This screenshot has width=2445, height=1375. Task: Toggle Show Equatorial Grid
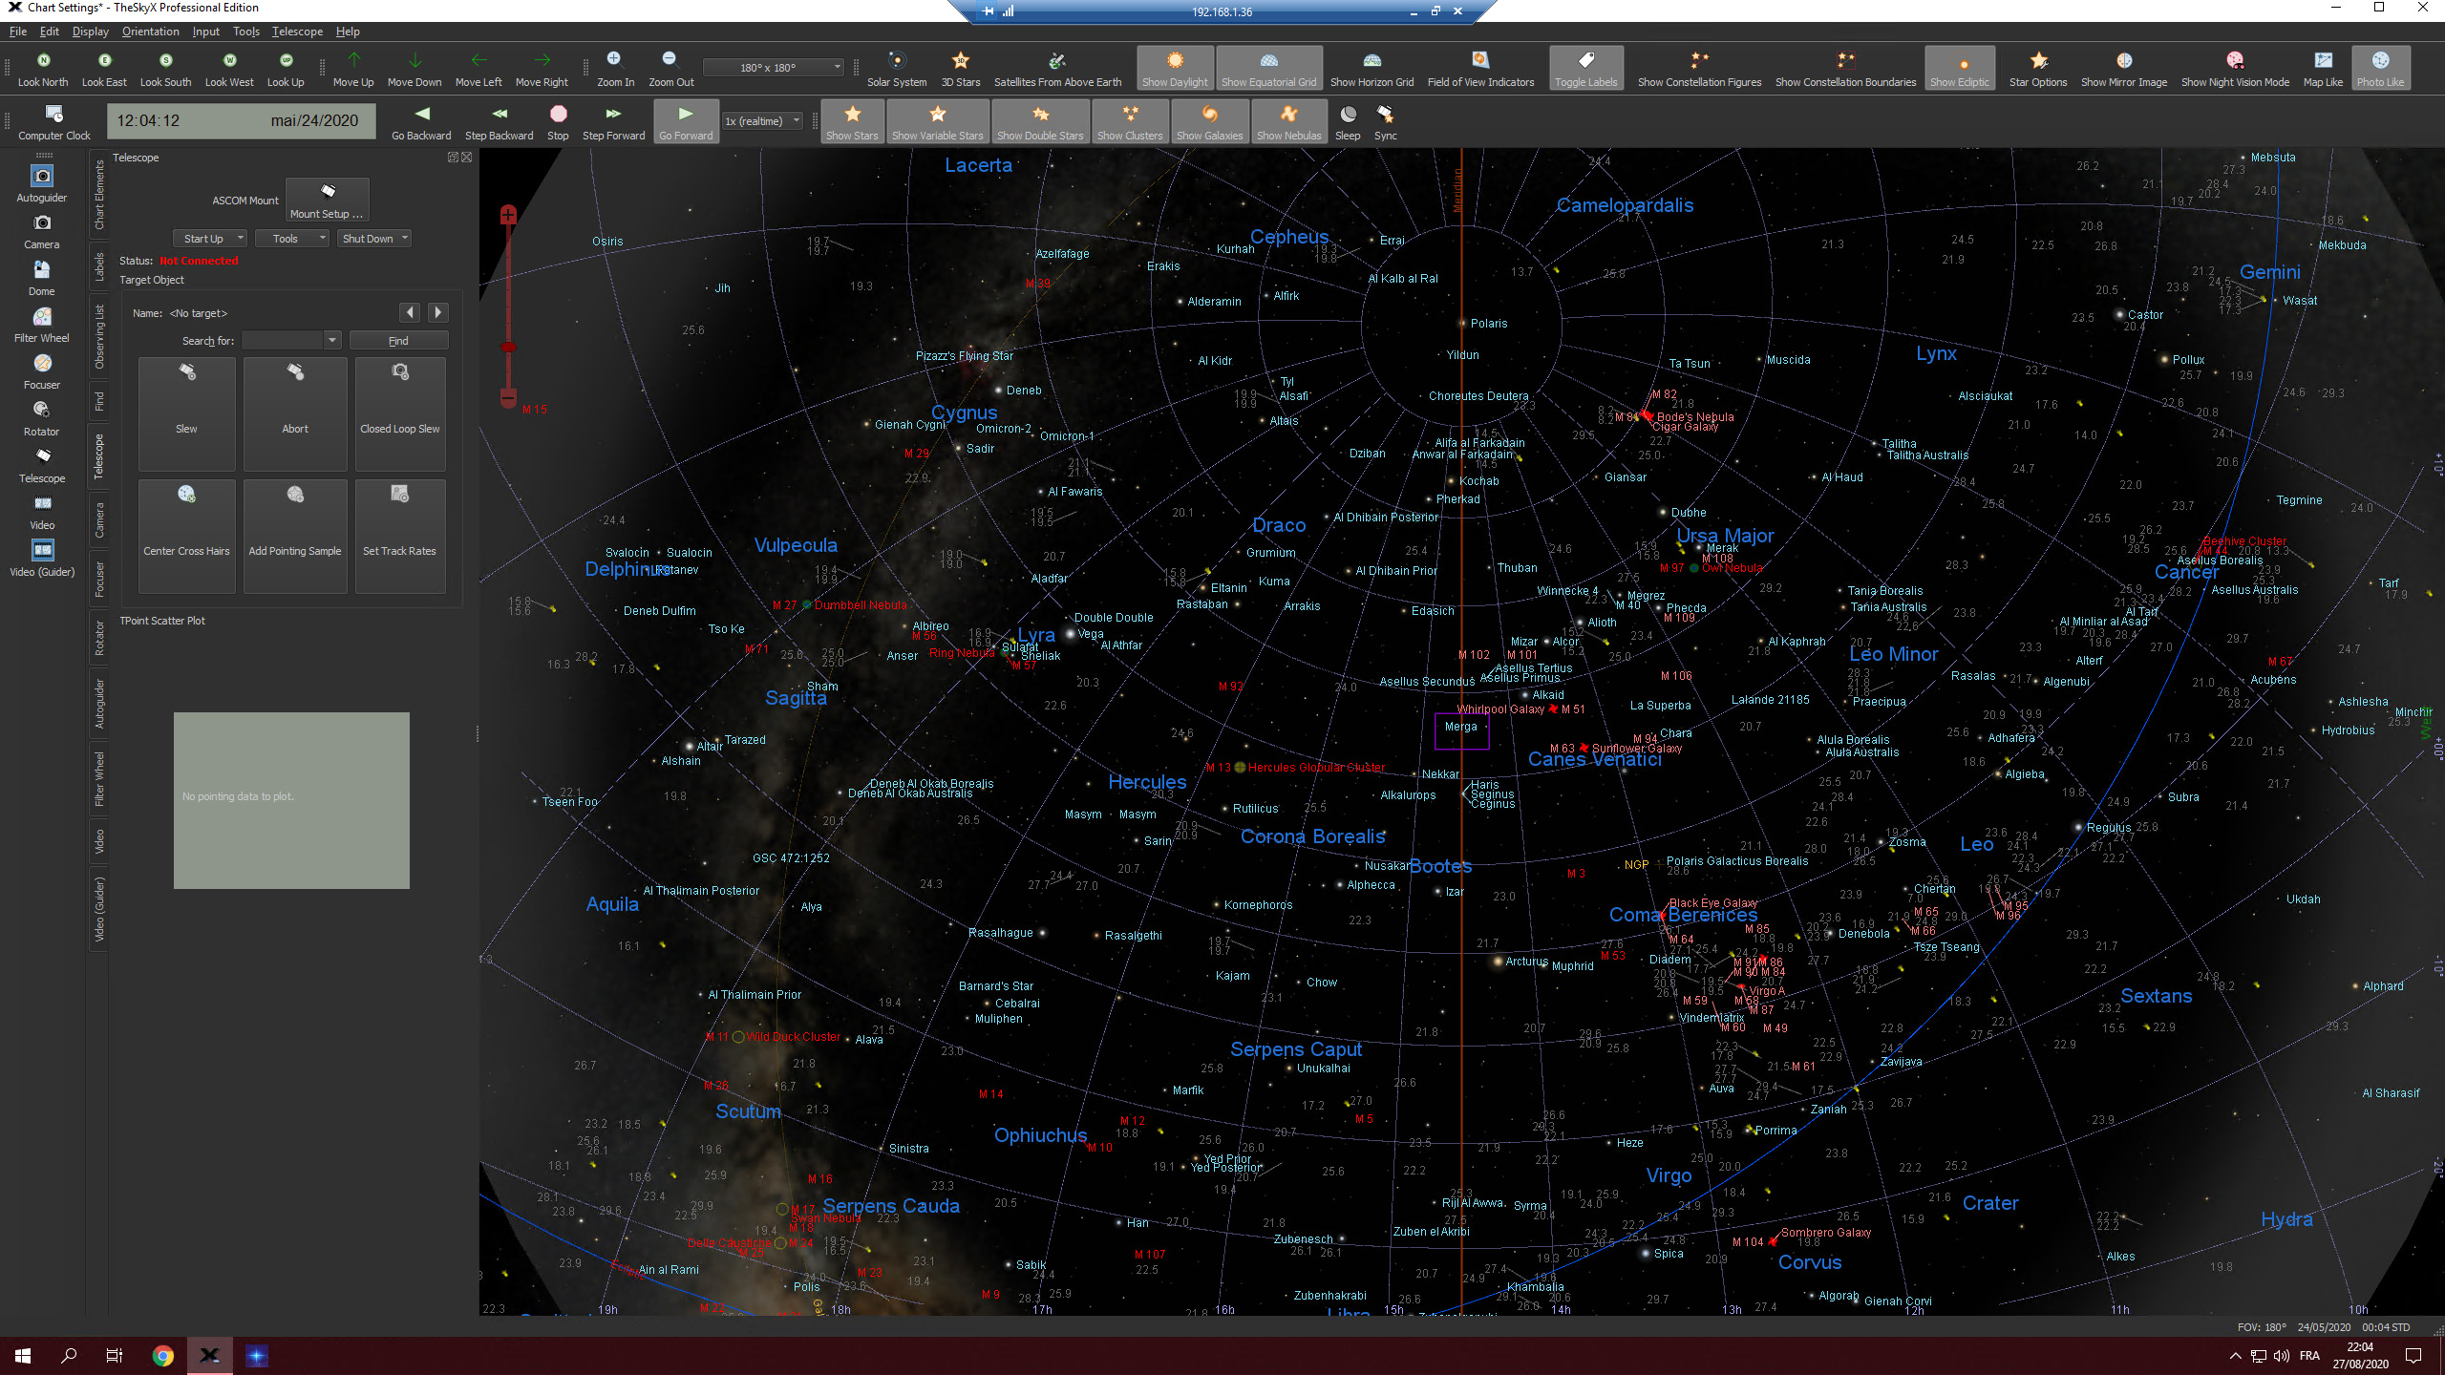click(x=1268, y=69)
